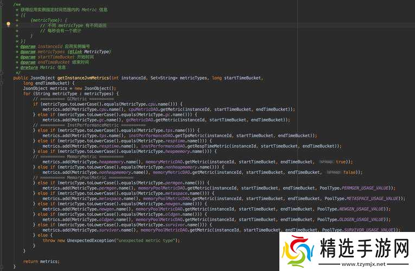This screenshot has width=415, height=271.
Task: Click the isHeap inlay hint before false
Action: tap(333, 172)
